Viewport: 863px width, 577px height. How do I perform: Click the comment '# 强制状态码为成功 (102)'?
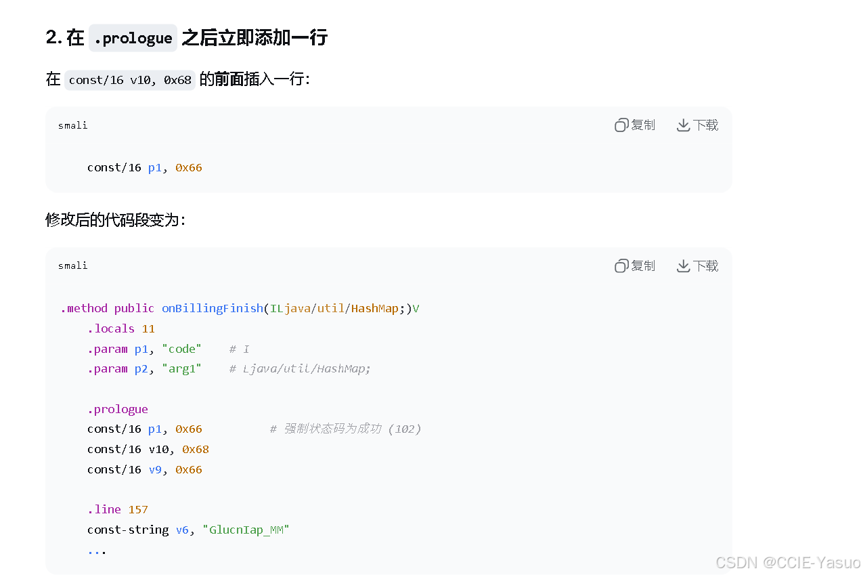coord(345,429)
